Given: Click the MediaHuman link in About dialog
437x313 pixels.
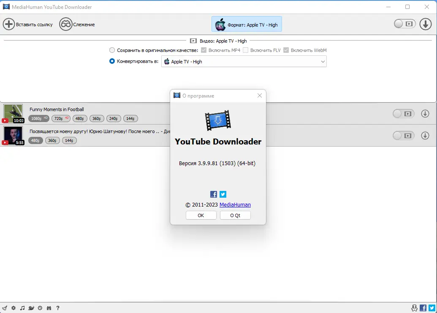Looking at the screenshot, I should point(235,205).
